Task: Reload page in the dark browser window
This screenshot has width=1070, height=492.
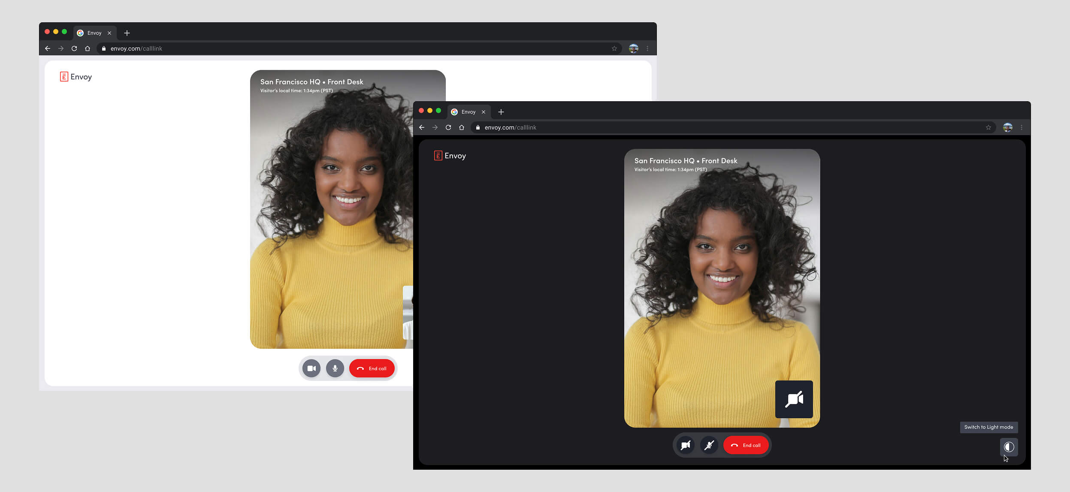Action: tap(448, 127)
